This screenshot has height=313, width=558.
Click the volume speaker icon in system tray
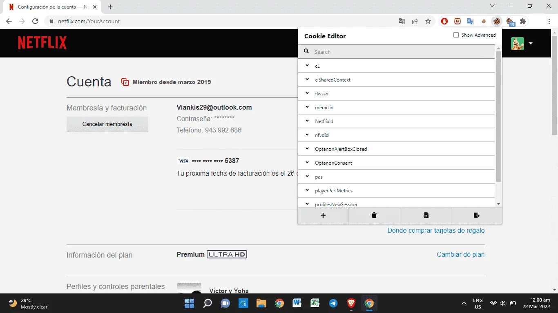tap(503, 303)
